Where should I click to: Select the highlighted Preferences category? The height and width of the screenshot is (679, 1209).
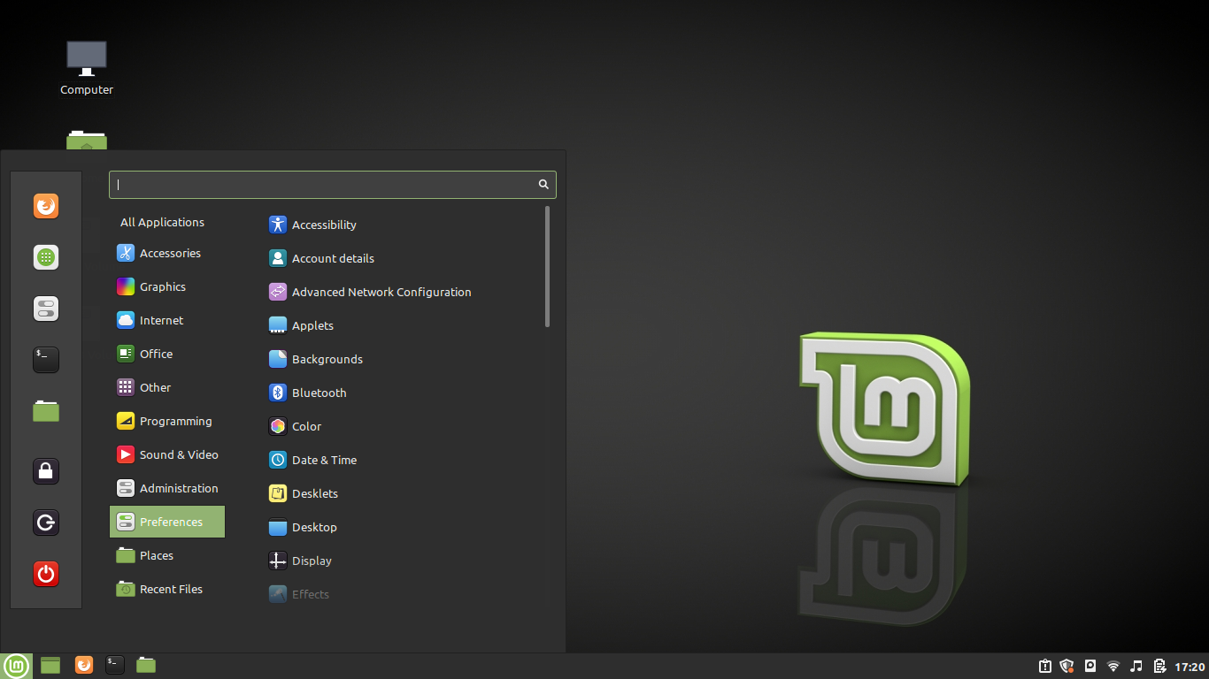pos(167,522)
